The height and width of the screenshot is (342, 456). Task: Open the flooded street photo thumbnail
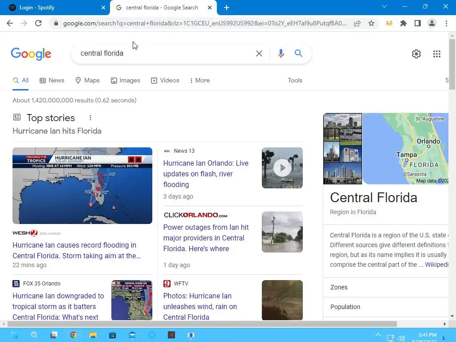coord(282,232)
